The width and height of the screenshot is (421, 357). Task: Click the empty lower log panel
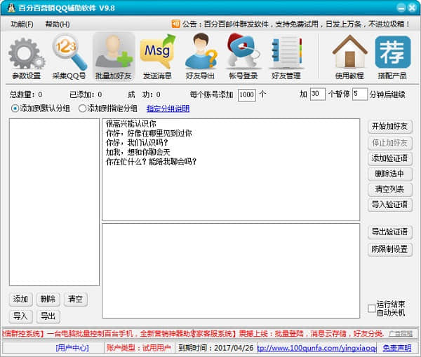[x=231, y=271]
